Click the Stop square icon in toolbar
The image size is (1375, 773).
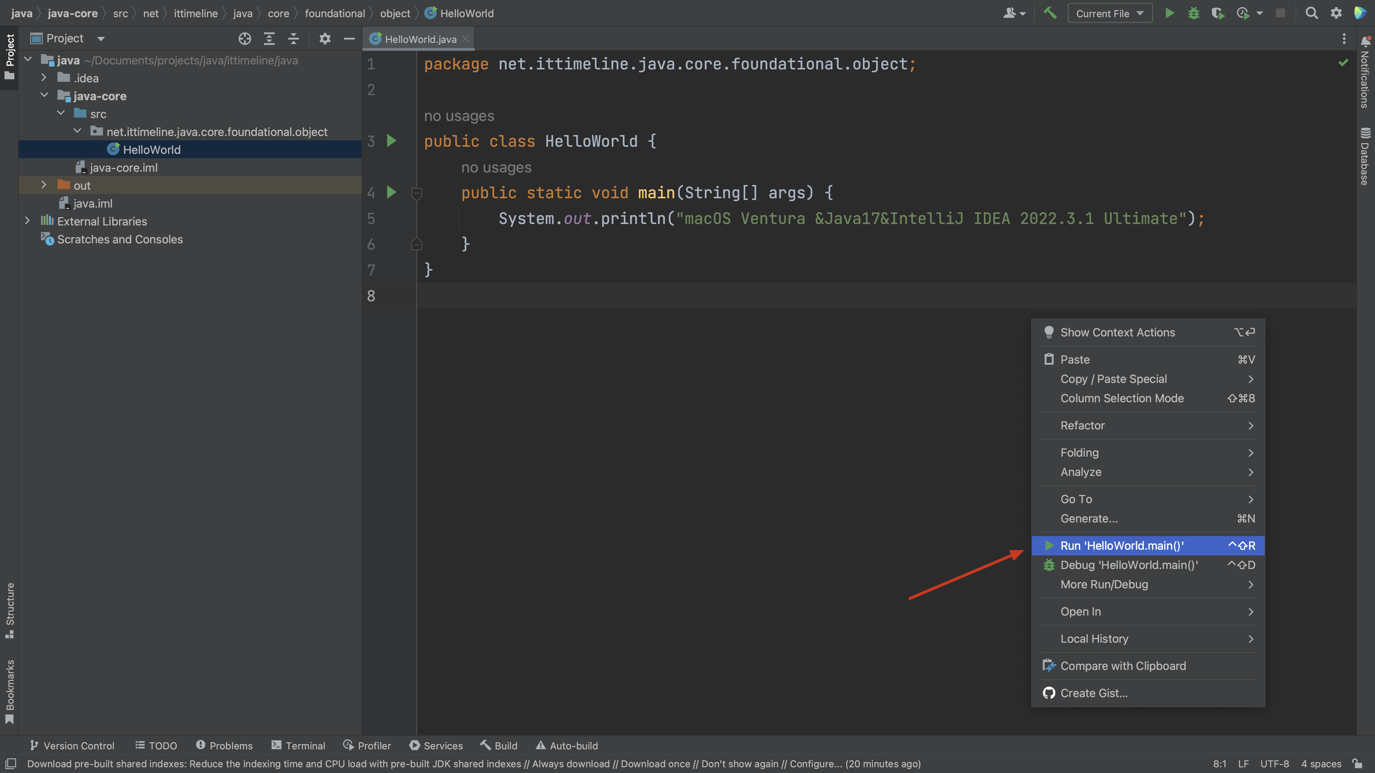1280,13
